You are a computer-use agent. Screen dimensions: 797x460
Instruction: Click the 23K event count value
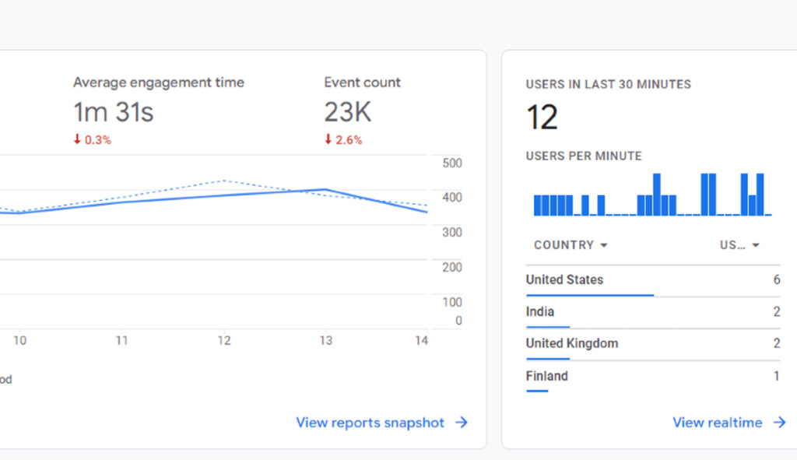(x=347, y=113)
